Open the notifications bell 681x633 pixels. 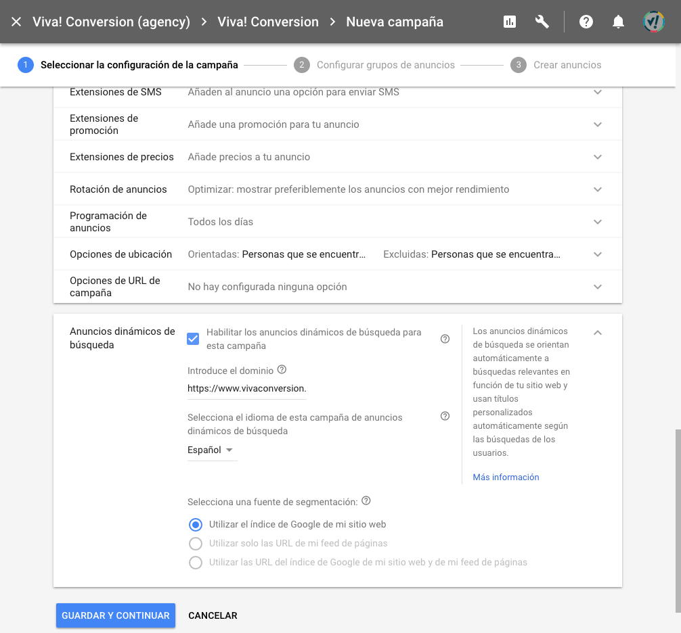pos(618,22)
